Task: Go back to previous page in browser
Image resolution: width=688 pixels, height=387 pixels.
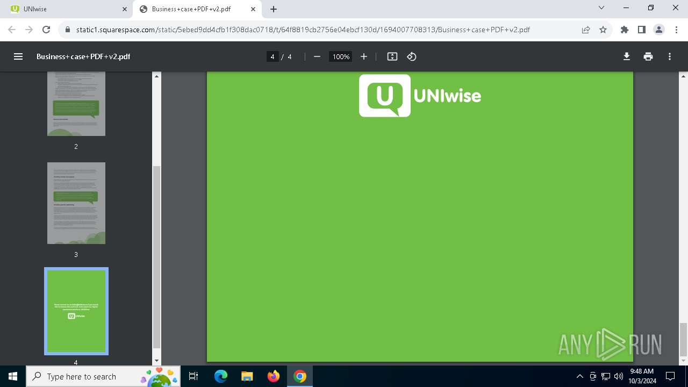Action: coord(12,30)
